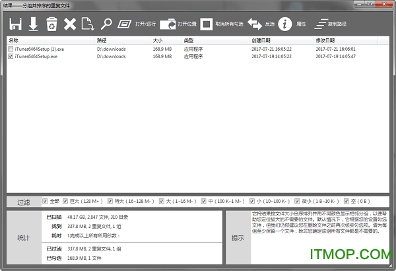
Task: Click the download arrow export icon
Action: tap(33, 24)
